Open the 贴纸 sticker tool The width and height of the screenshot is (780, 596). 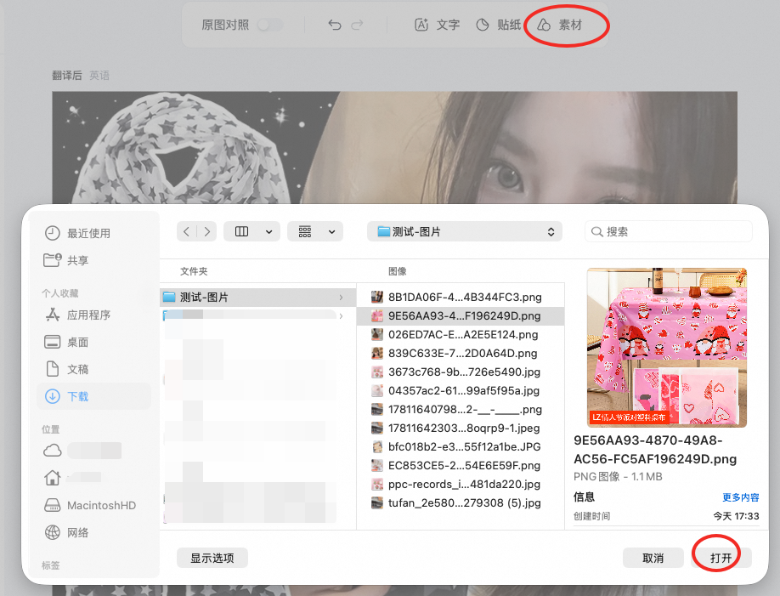point(499,25)
